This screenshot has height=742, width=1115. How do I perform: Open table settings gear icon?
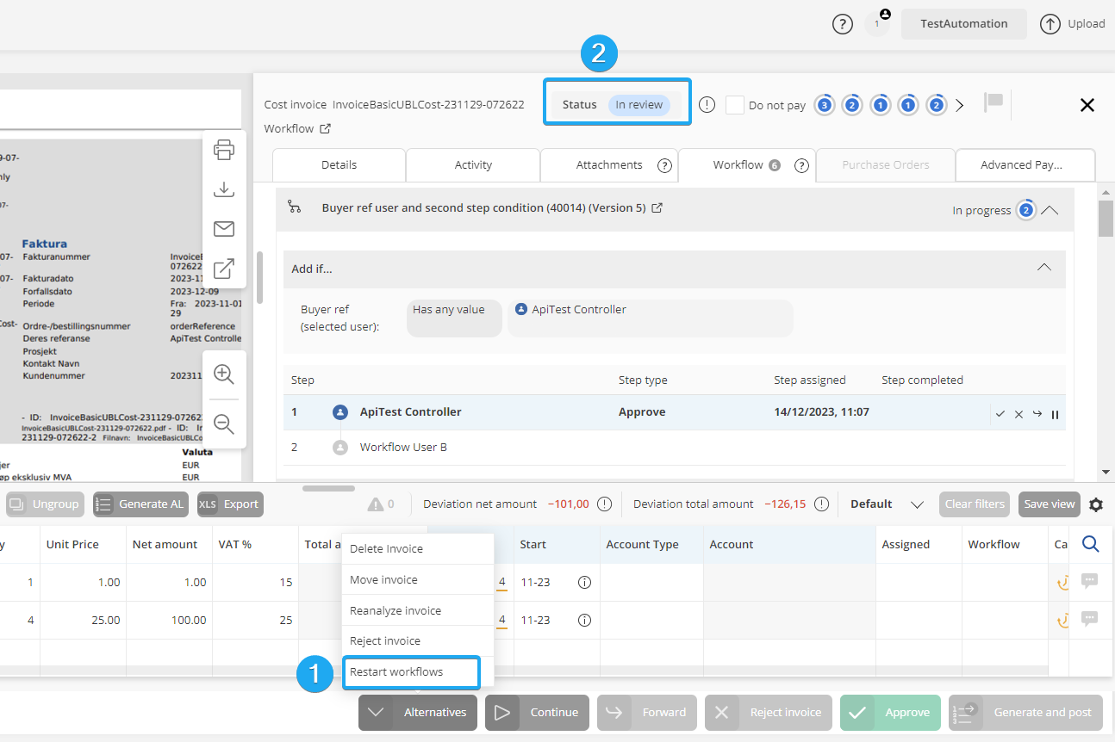[x=1096, y=504]
